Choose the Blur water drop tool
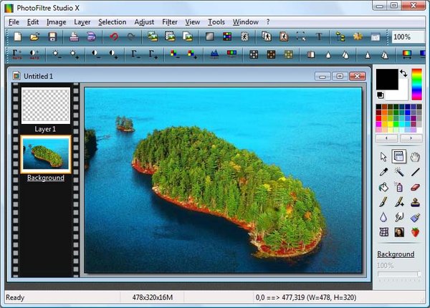Image resolution: width=430 pixels, height=308 pixels. click(x=383, y=217)
